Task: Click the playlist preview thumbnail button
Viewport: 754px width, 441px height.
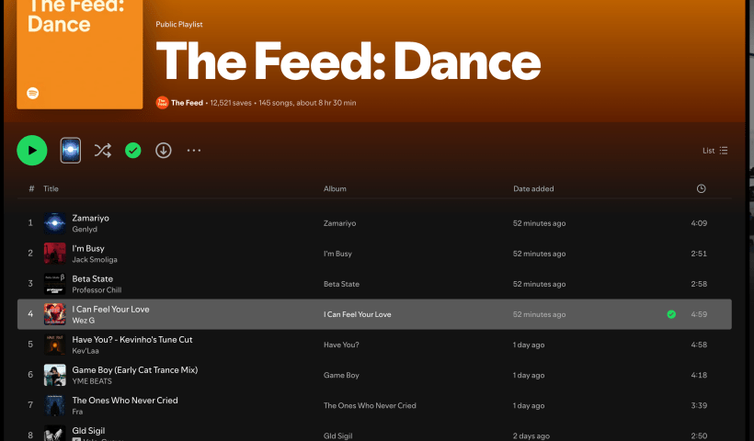Action: click(x=71, y=150)
